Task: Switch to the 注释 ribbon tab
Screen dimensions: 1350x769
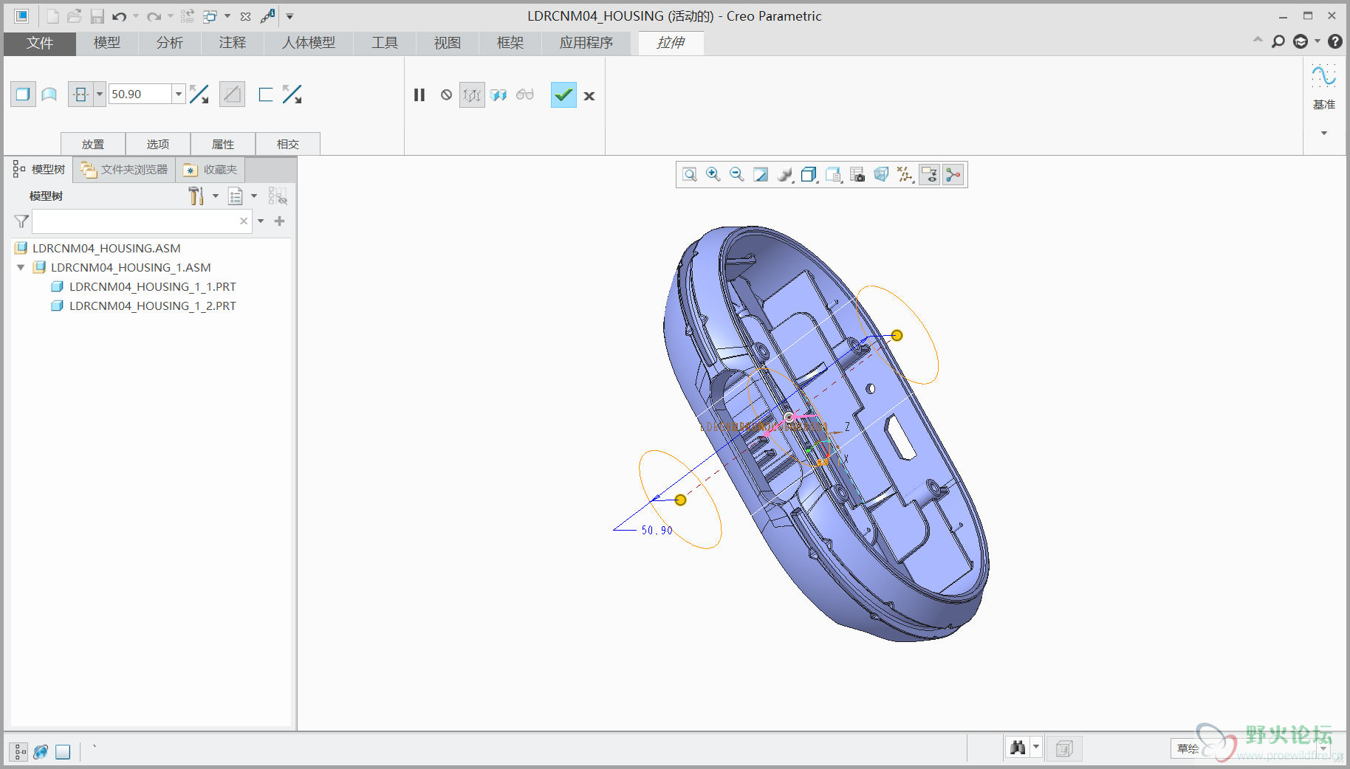Action: (x=233, y=44)
